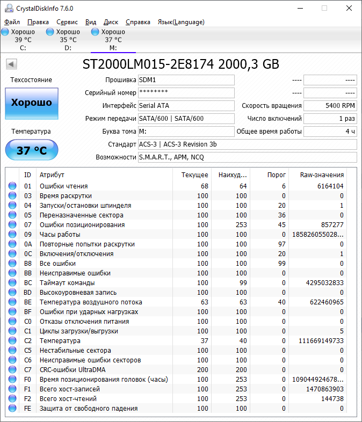Click the power-on count field 1 раз

330,119
